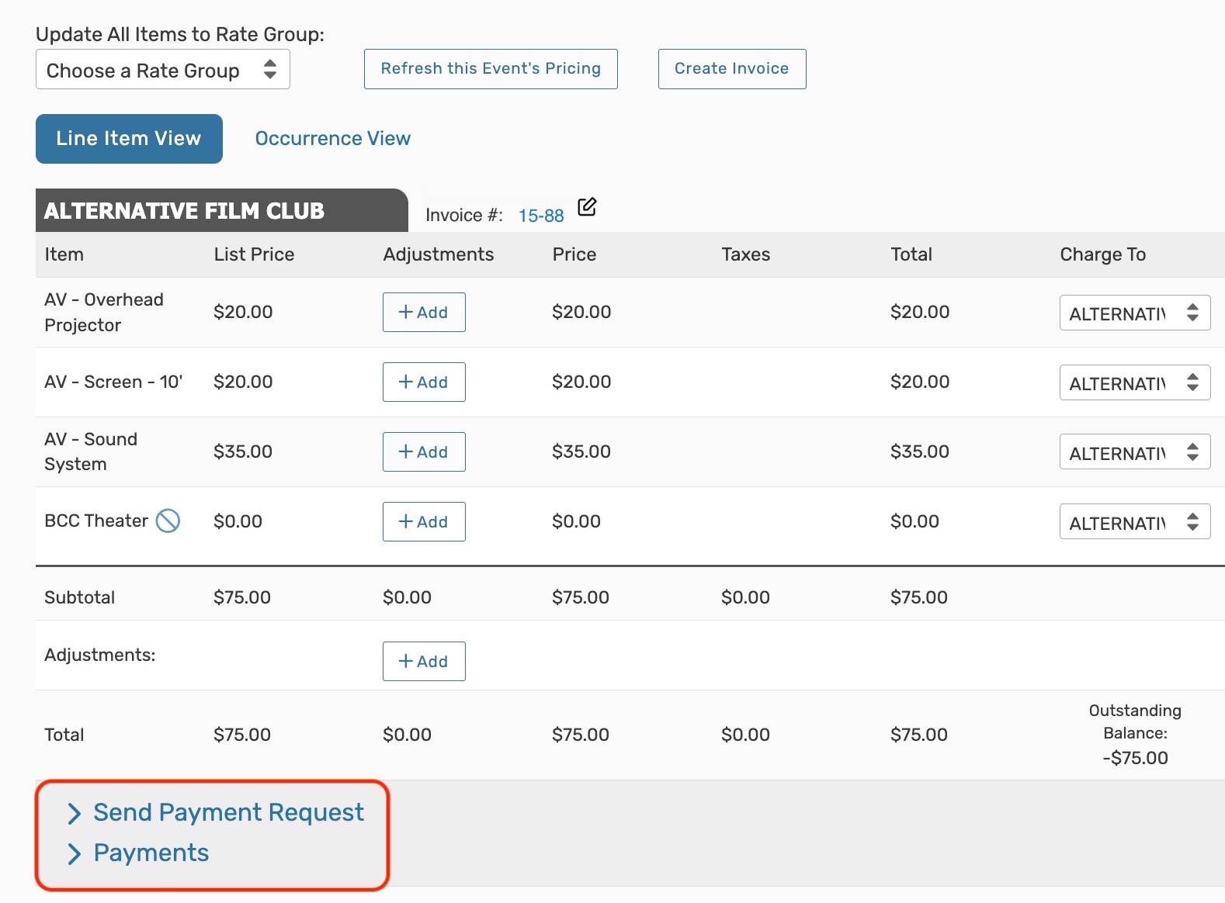Open Charge To dropdown for BCC Theater
The width and height of the screenshot is (1225, 903).
pyautogui.click(x=1134, y=522)
